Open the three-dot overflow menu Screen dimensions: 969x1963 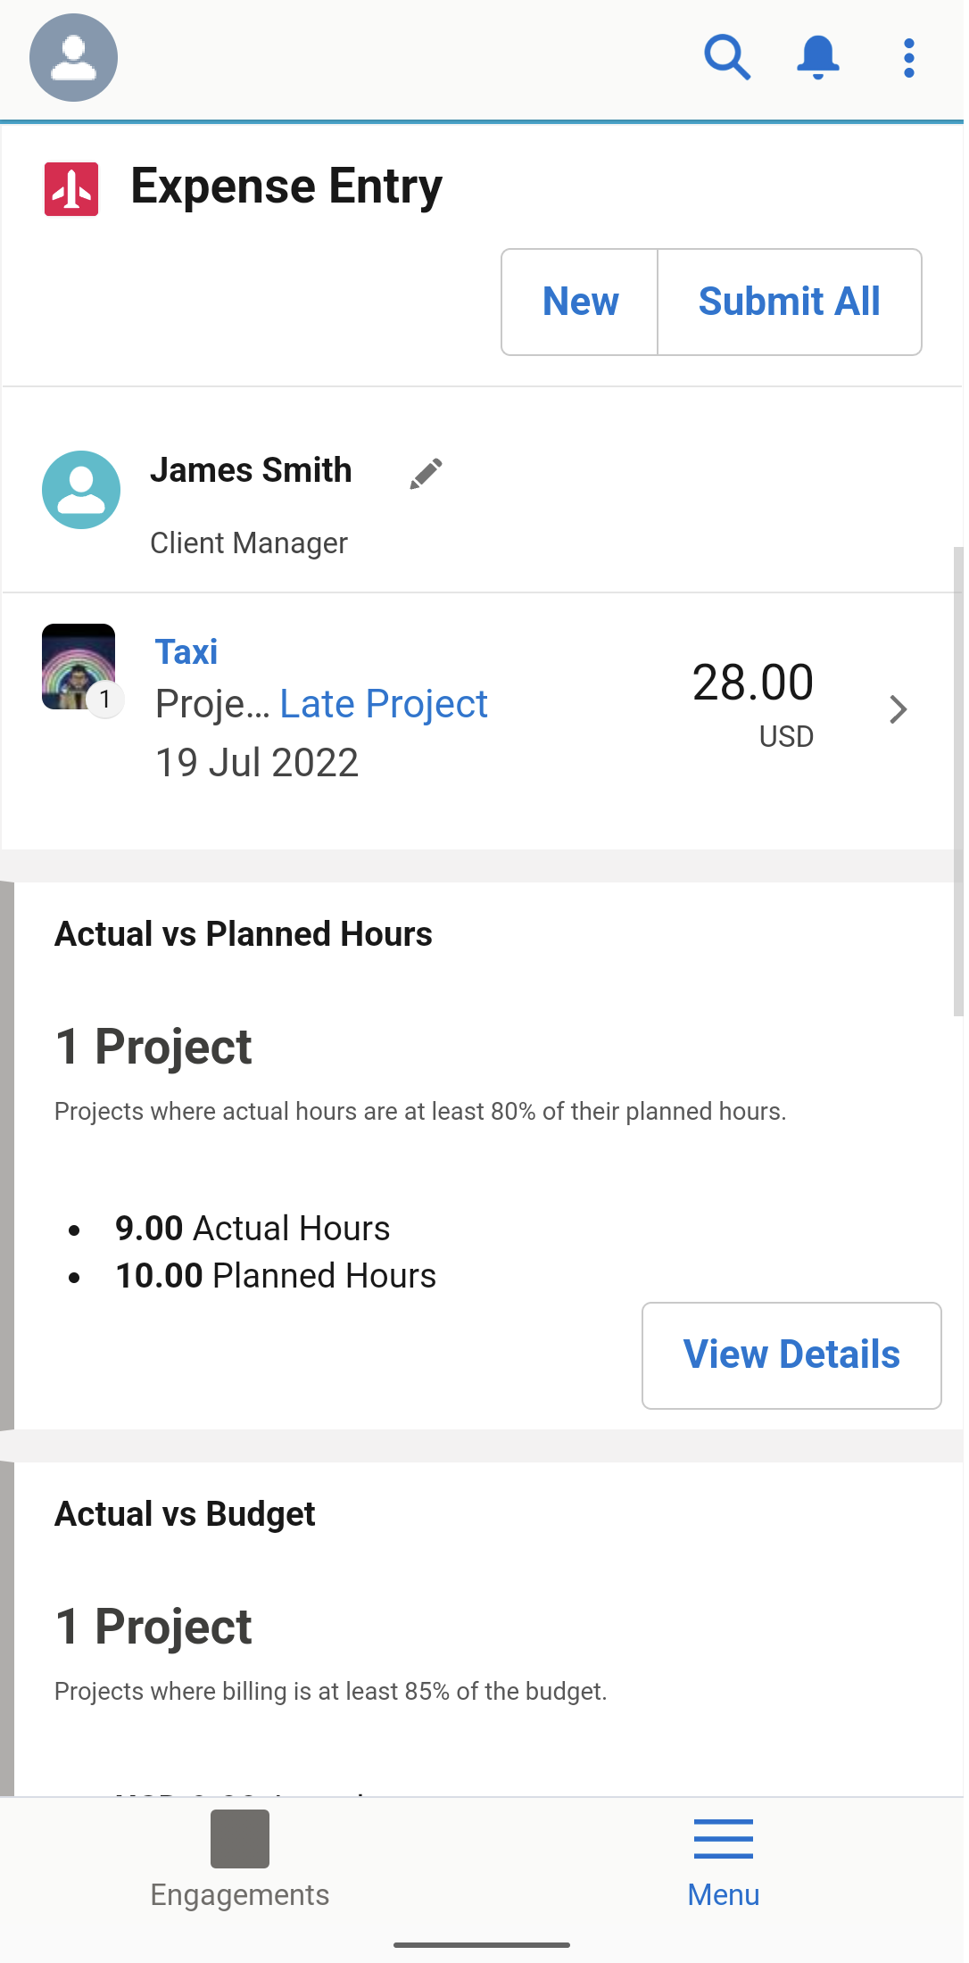coord(908,58)
